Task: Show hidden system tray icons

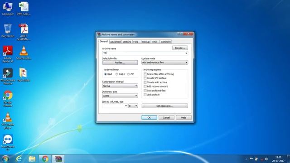Action: pyautogui.click(x=246, y=159)
